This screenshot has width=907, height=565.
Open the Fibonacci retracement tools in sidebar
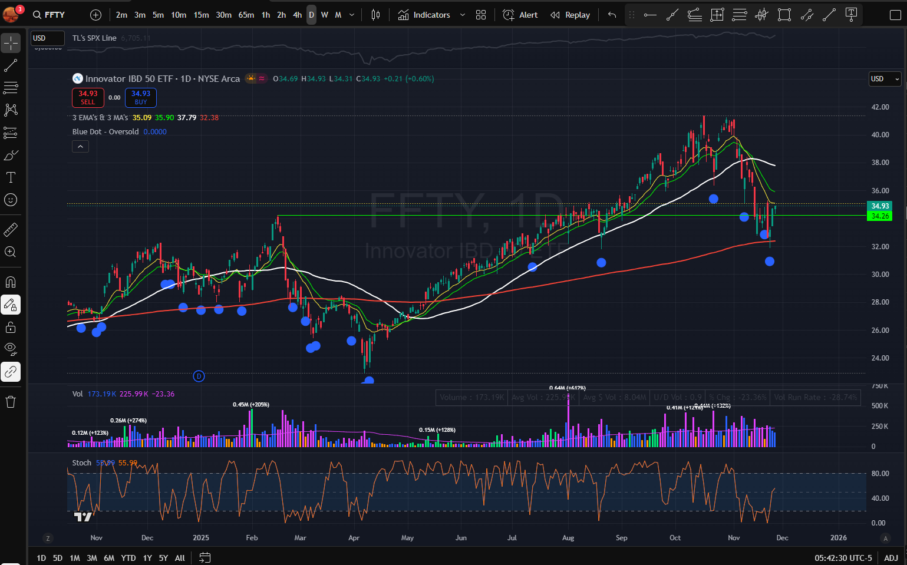click(11, 88)
